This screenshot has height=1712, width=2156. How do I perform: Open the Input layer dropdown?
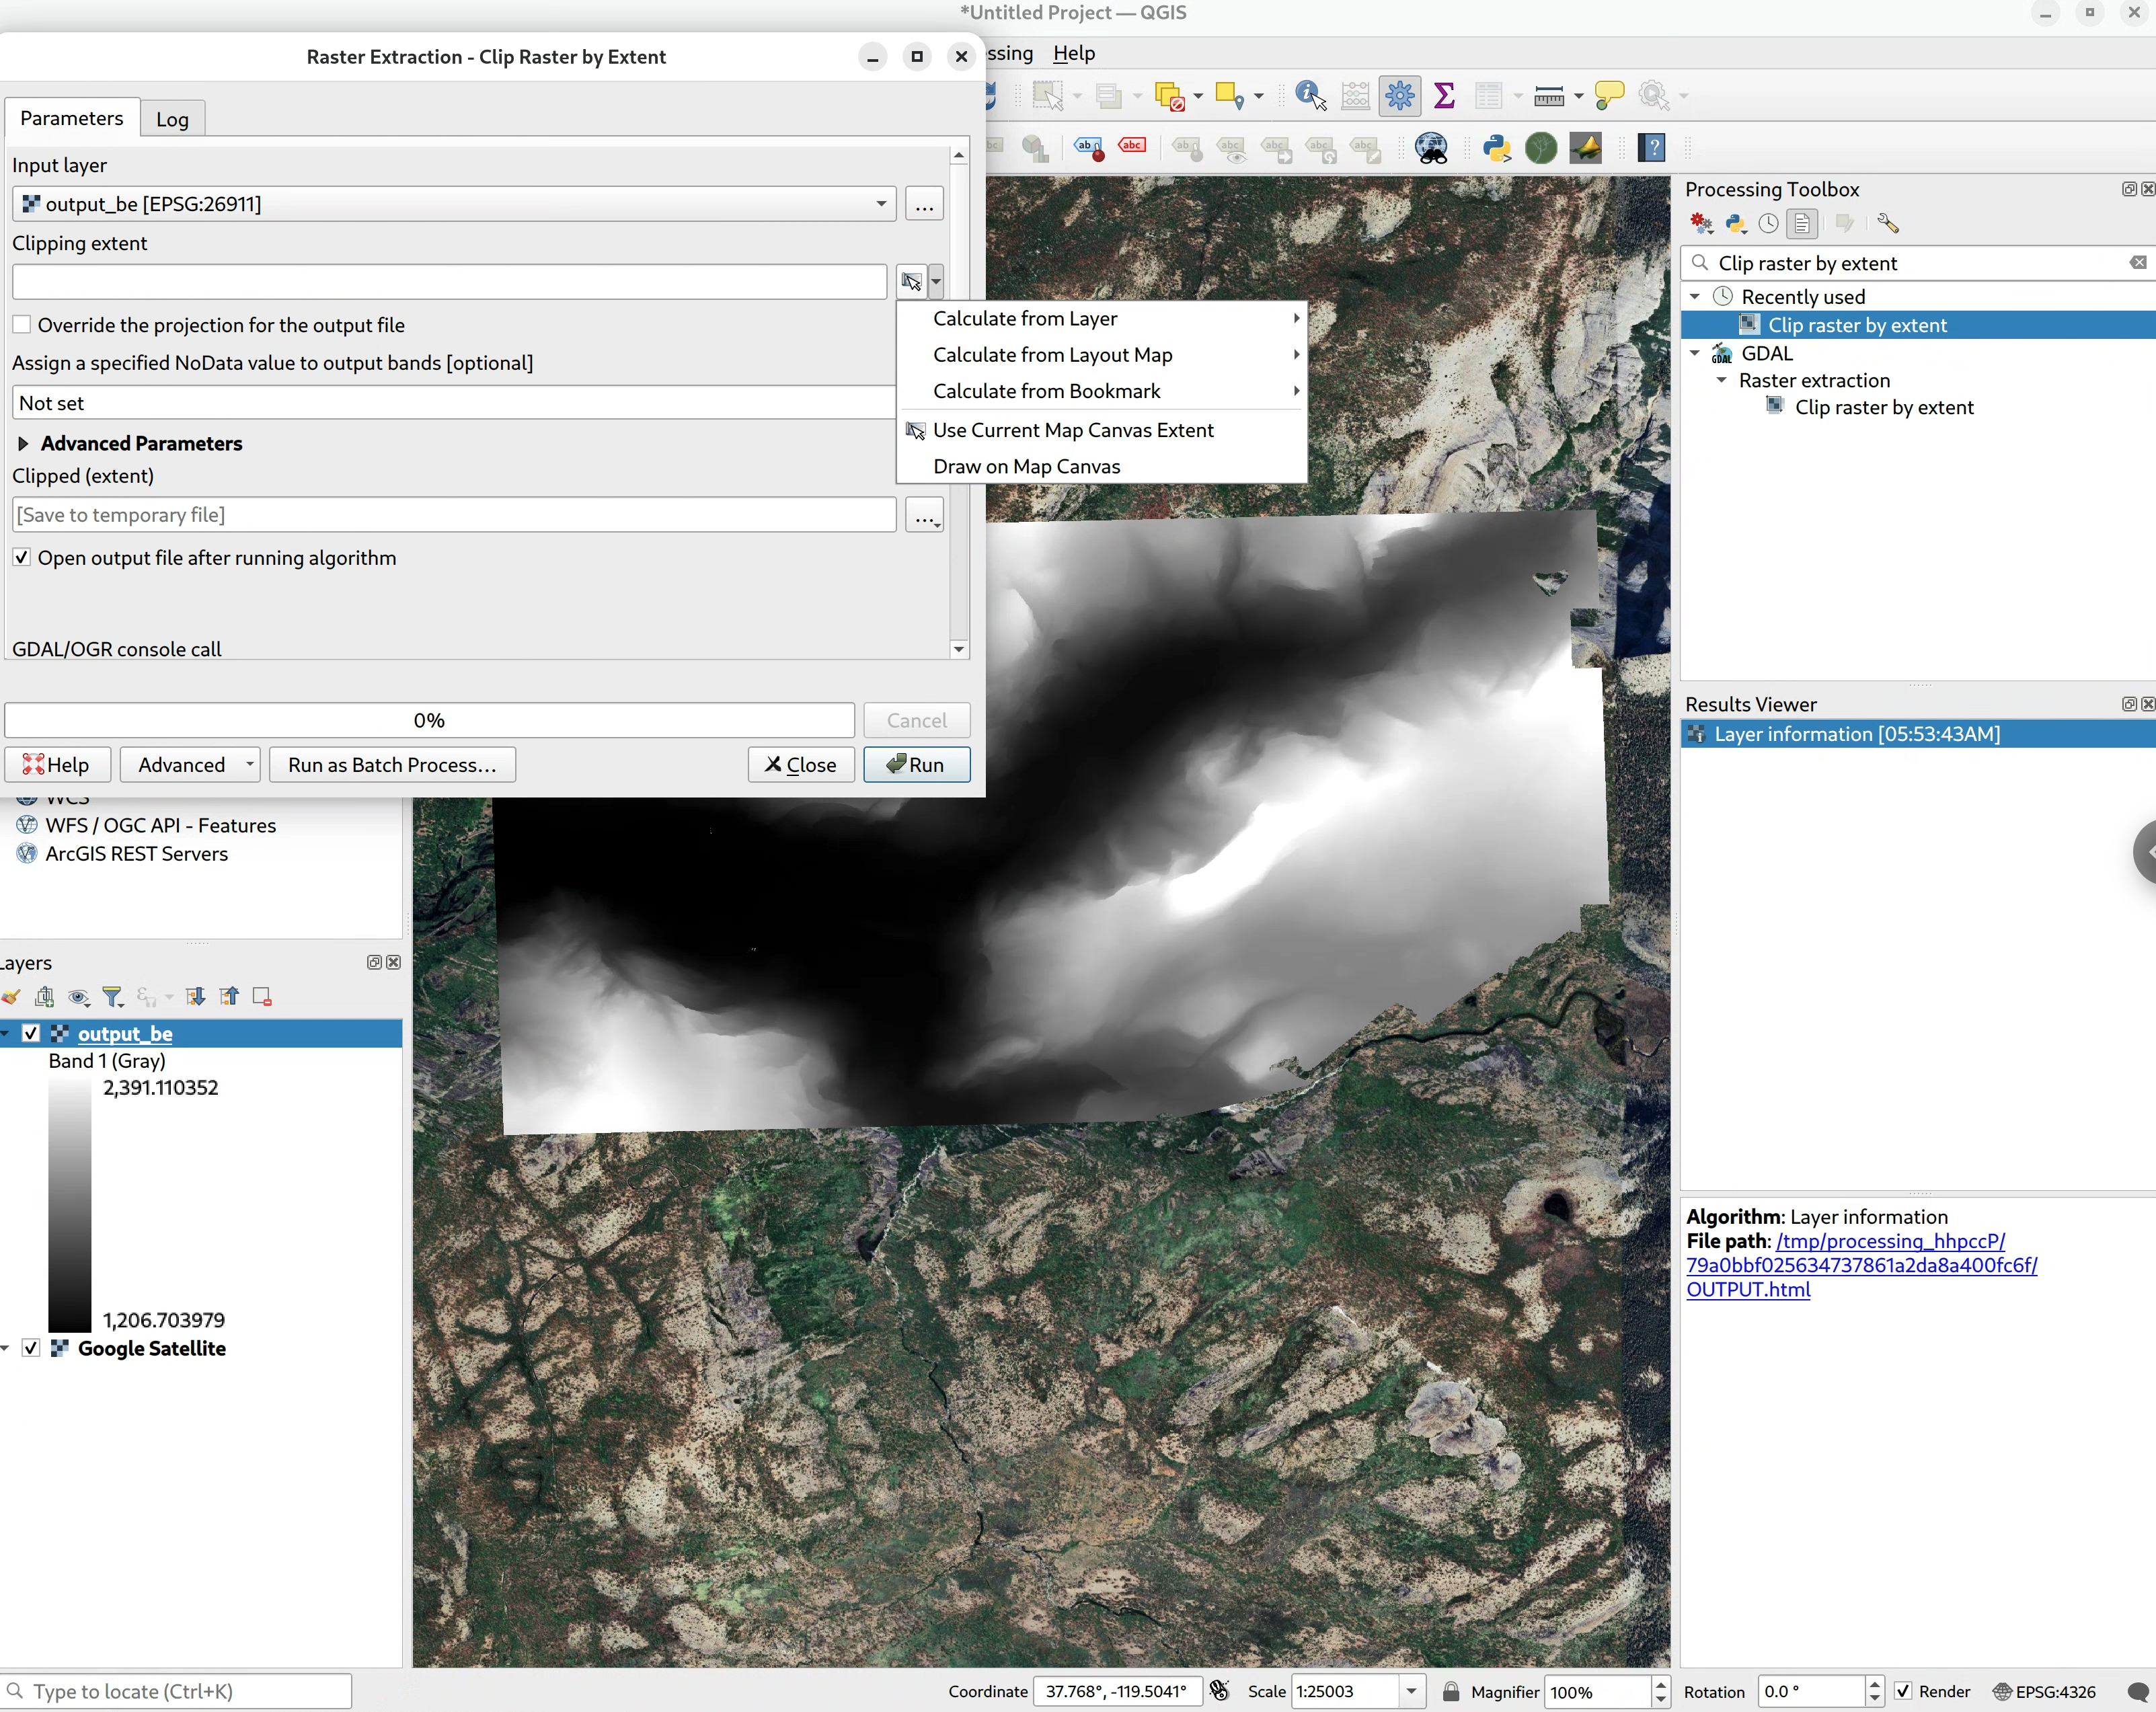(x=880, y=204)
